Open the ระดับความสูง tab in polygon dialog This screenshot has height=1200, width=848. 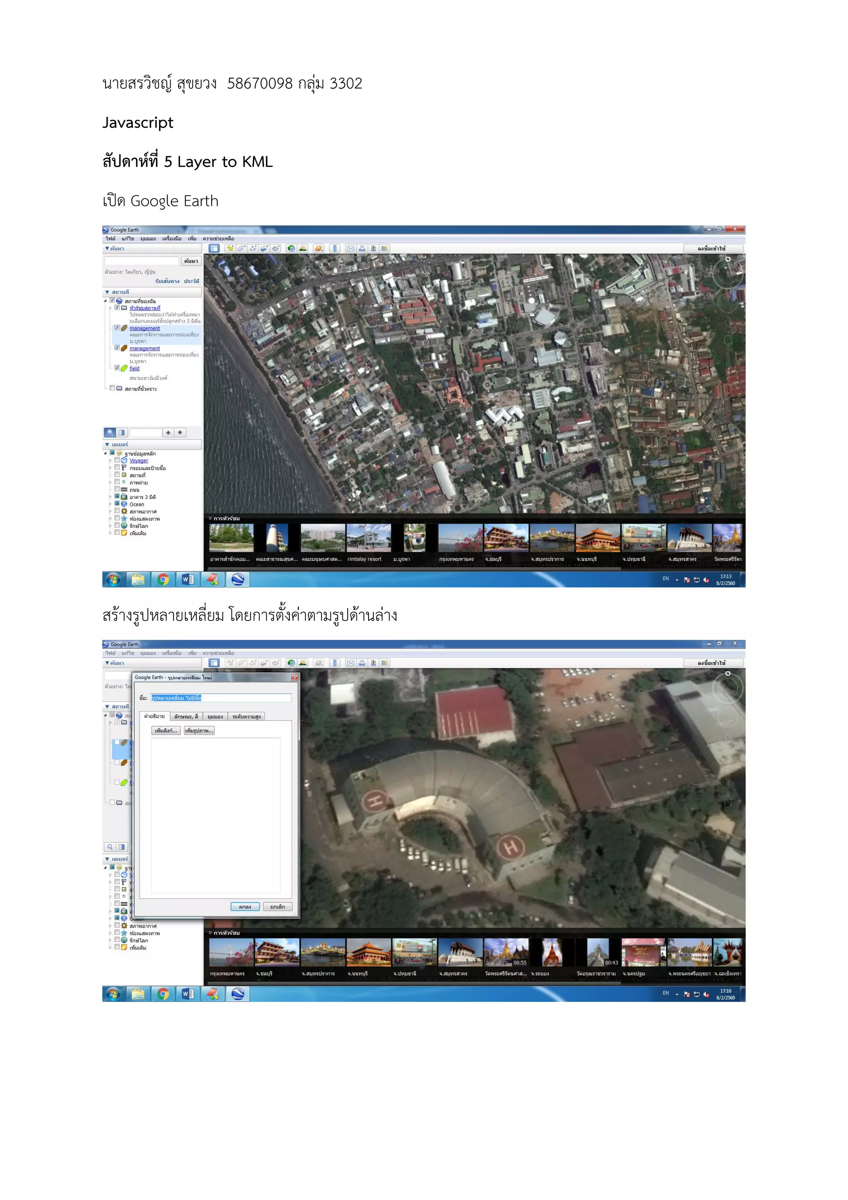pyautogui.click(x=246, y=716)
